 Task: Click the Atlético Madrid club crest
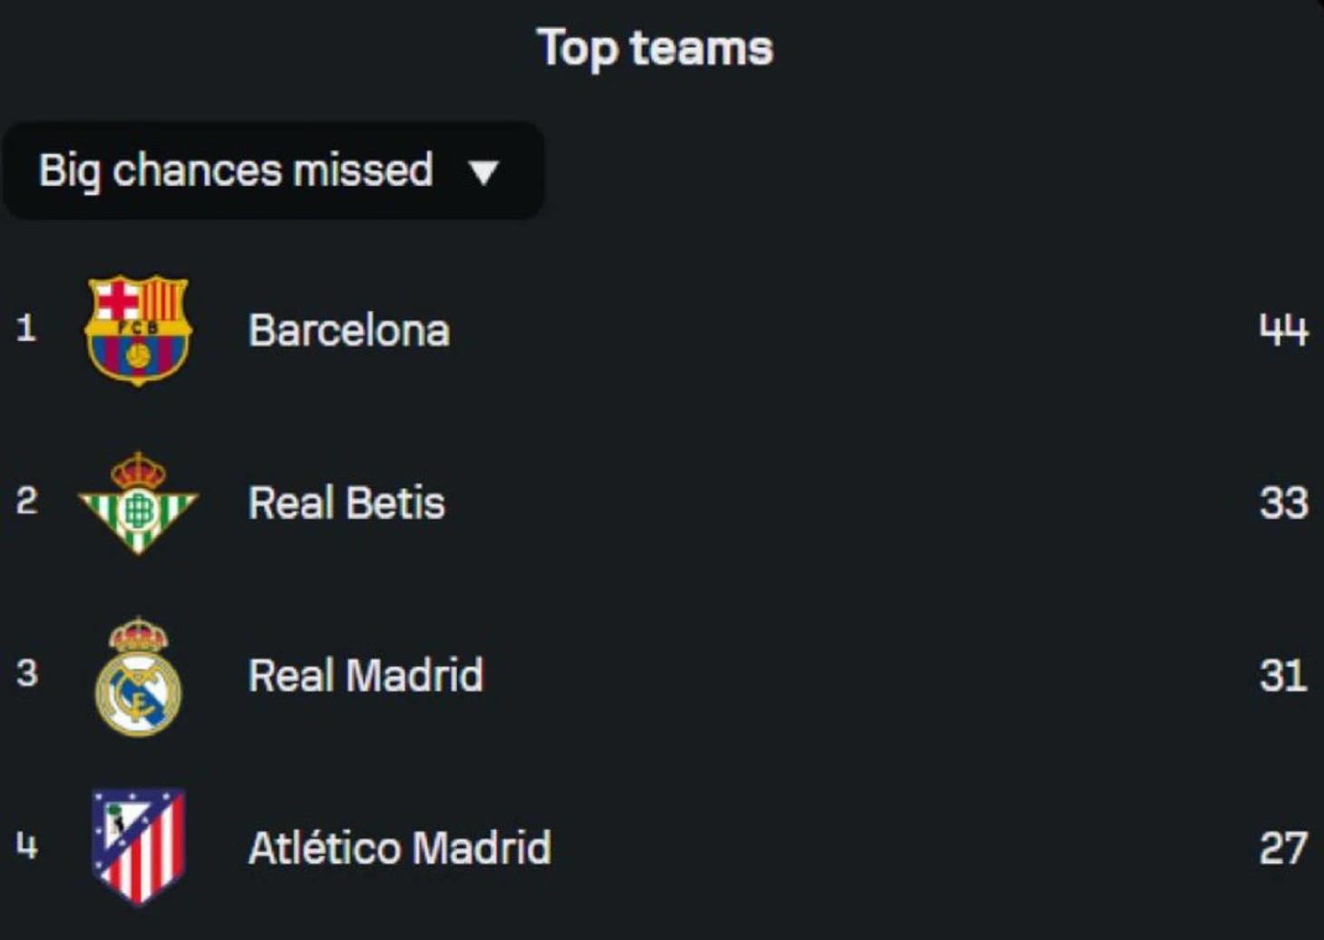(x=138, y=847)
